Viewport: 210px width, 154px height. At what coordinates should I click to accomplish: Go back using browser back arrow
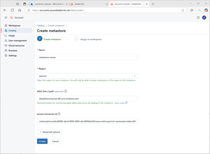pyautogui.click(x=5, y=10)
